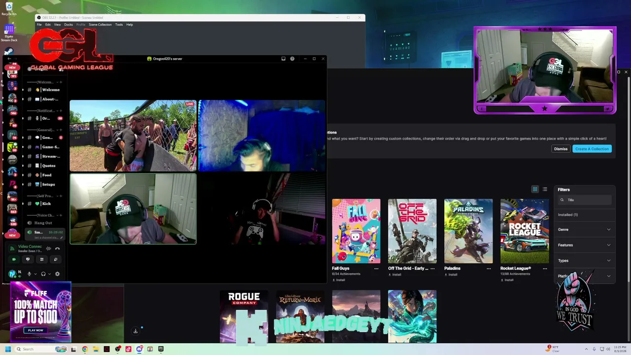Click Create A Collection button
This screenshot has height=355, width=631.
pyautogui.click(x=592, y=149)
